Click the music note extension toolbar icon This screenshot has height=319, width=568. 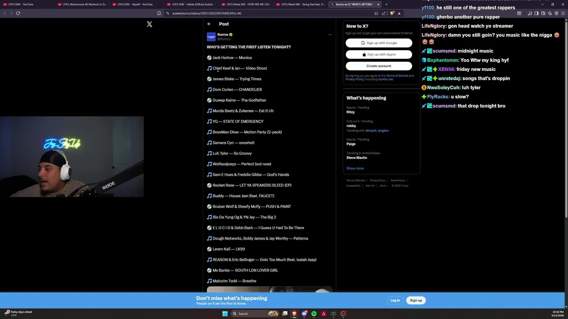tap(529, 13)
